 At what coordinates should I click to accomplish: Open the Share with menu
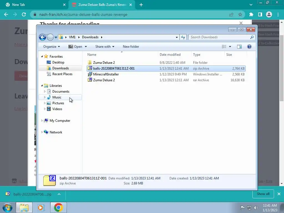coord(105,47)
